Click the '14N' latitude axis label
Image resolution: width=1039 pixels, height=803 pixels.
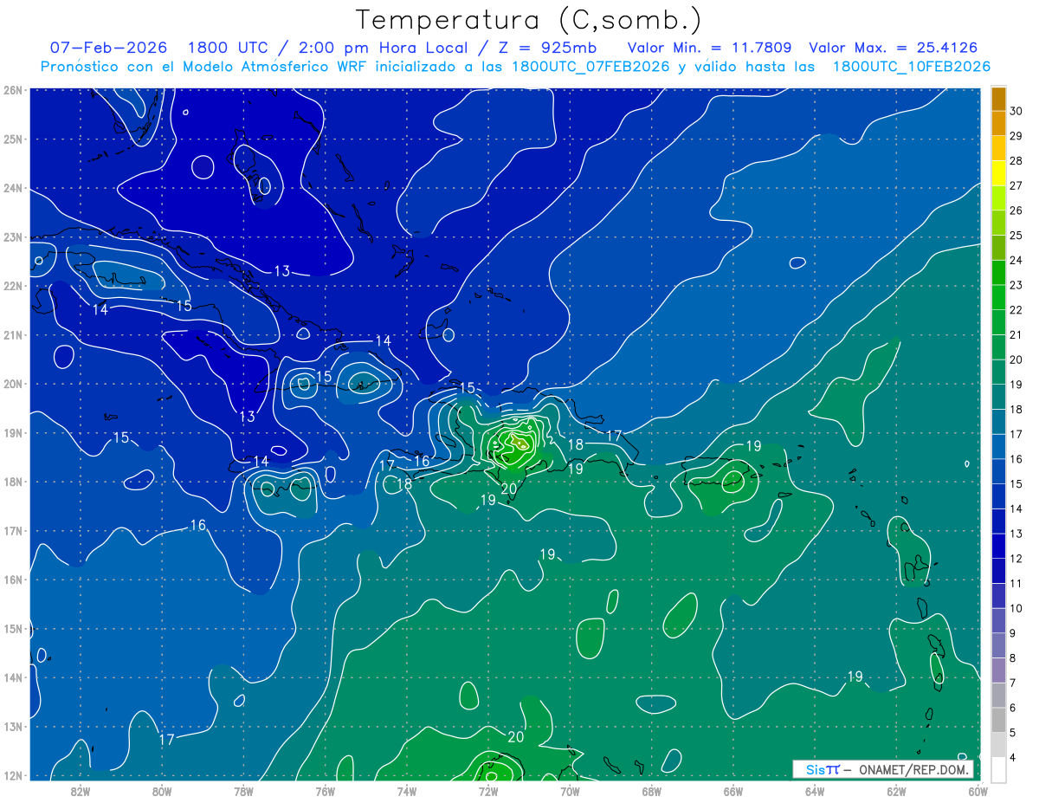[13, 678]
